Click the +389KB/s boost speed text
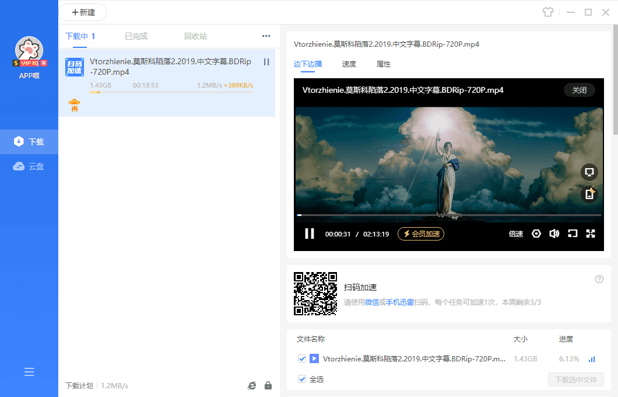Viewport: 618px width, 397px height. 238,85
